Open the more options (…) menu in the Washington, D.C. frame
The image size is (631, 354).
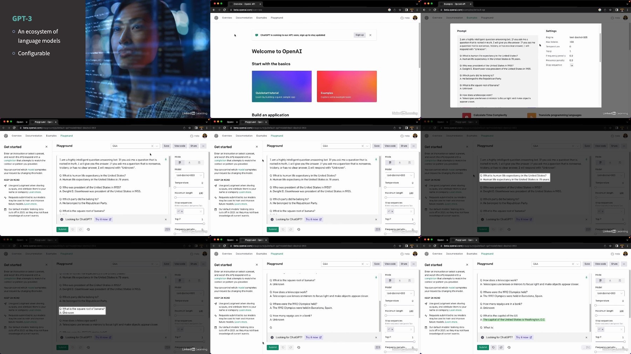click(x=624, y=264)
